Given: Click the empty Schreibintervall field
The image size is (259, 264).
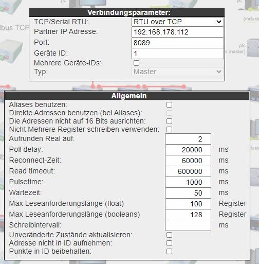Looking at the screenshot, I should pos(188,225).
